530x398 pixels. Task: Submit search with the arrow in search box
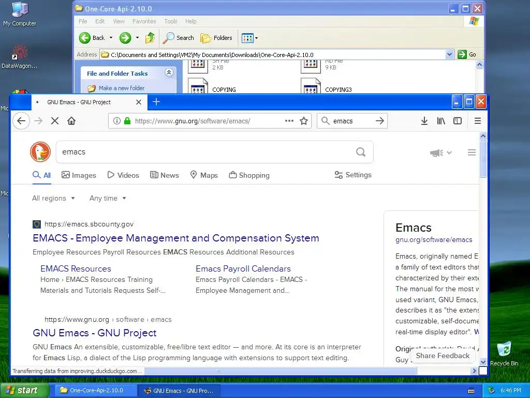pos(380,121)
